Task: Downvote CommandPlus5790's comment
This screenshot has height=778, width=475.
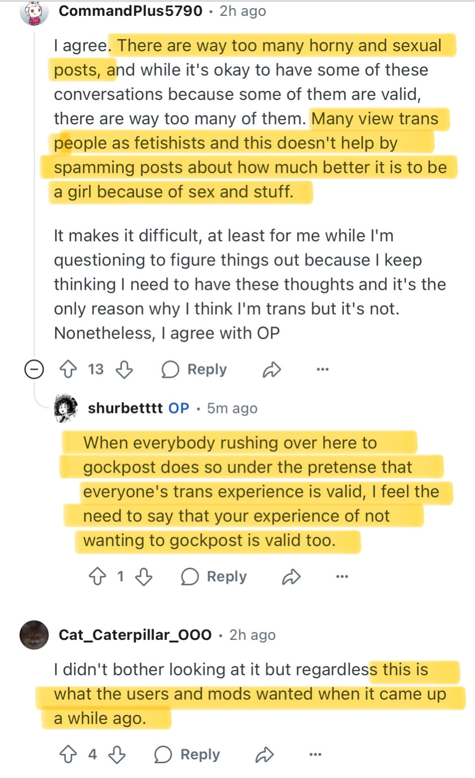Action: (124, 369)
